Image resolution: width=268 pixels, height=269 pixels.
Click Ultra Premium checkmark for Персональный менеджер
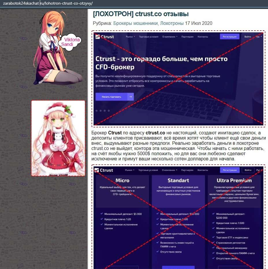(x=213, y=248)
